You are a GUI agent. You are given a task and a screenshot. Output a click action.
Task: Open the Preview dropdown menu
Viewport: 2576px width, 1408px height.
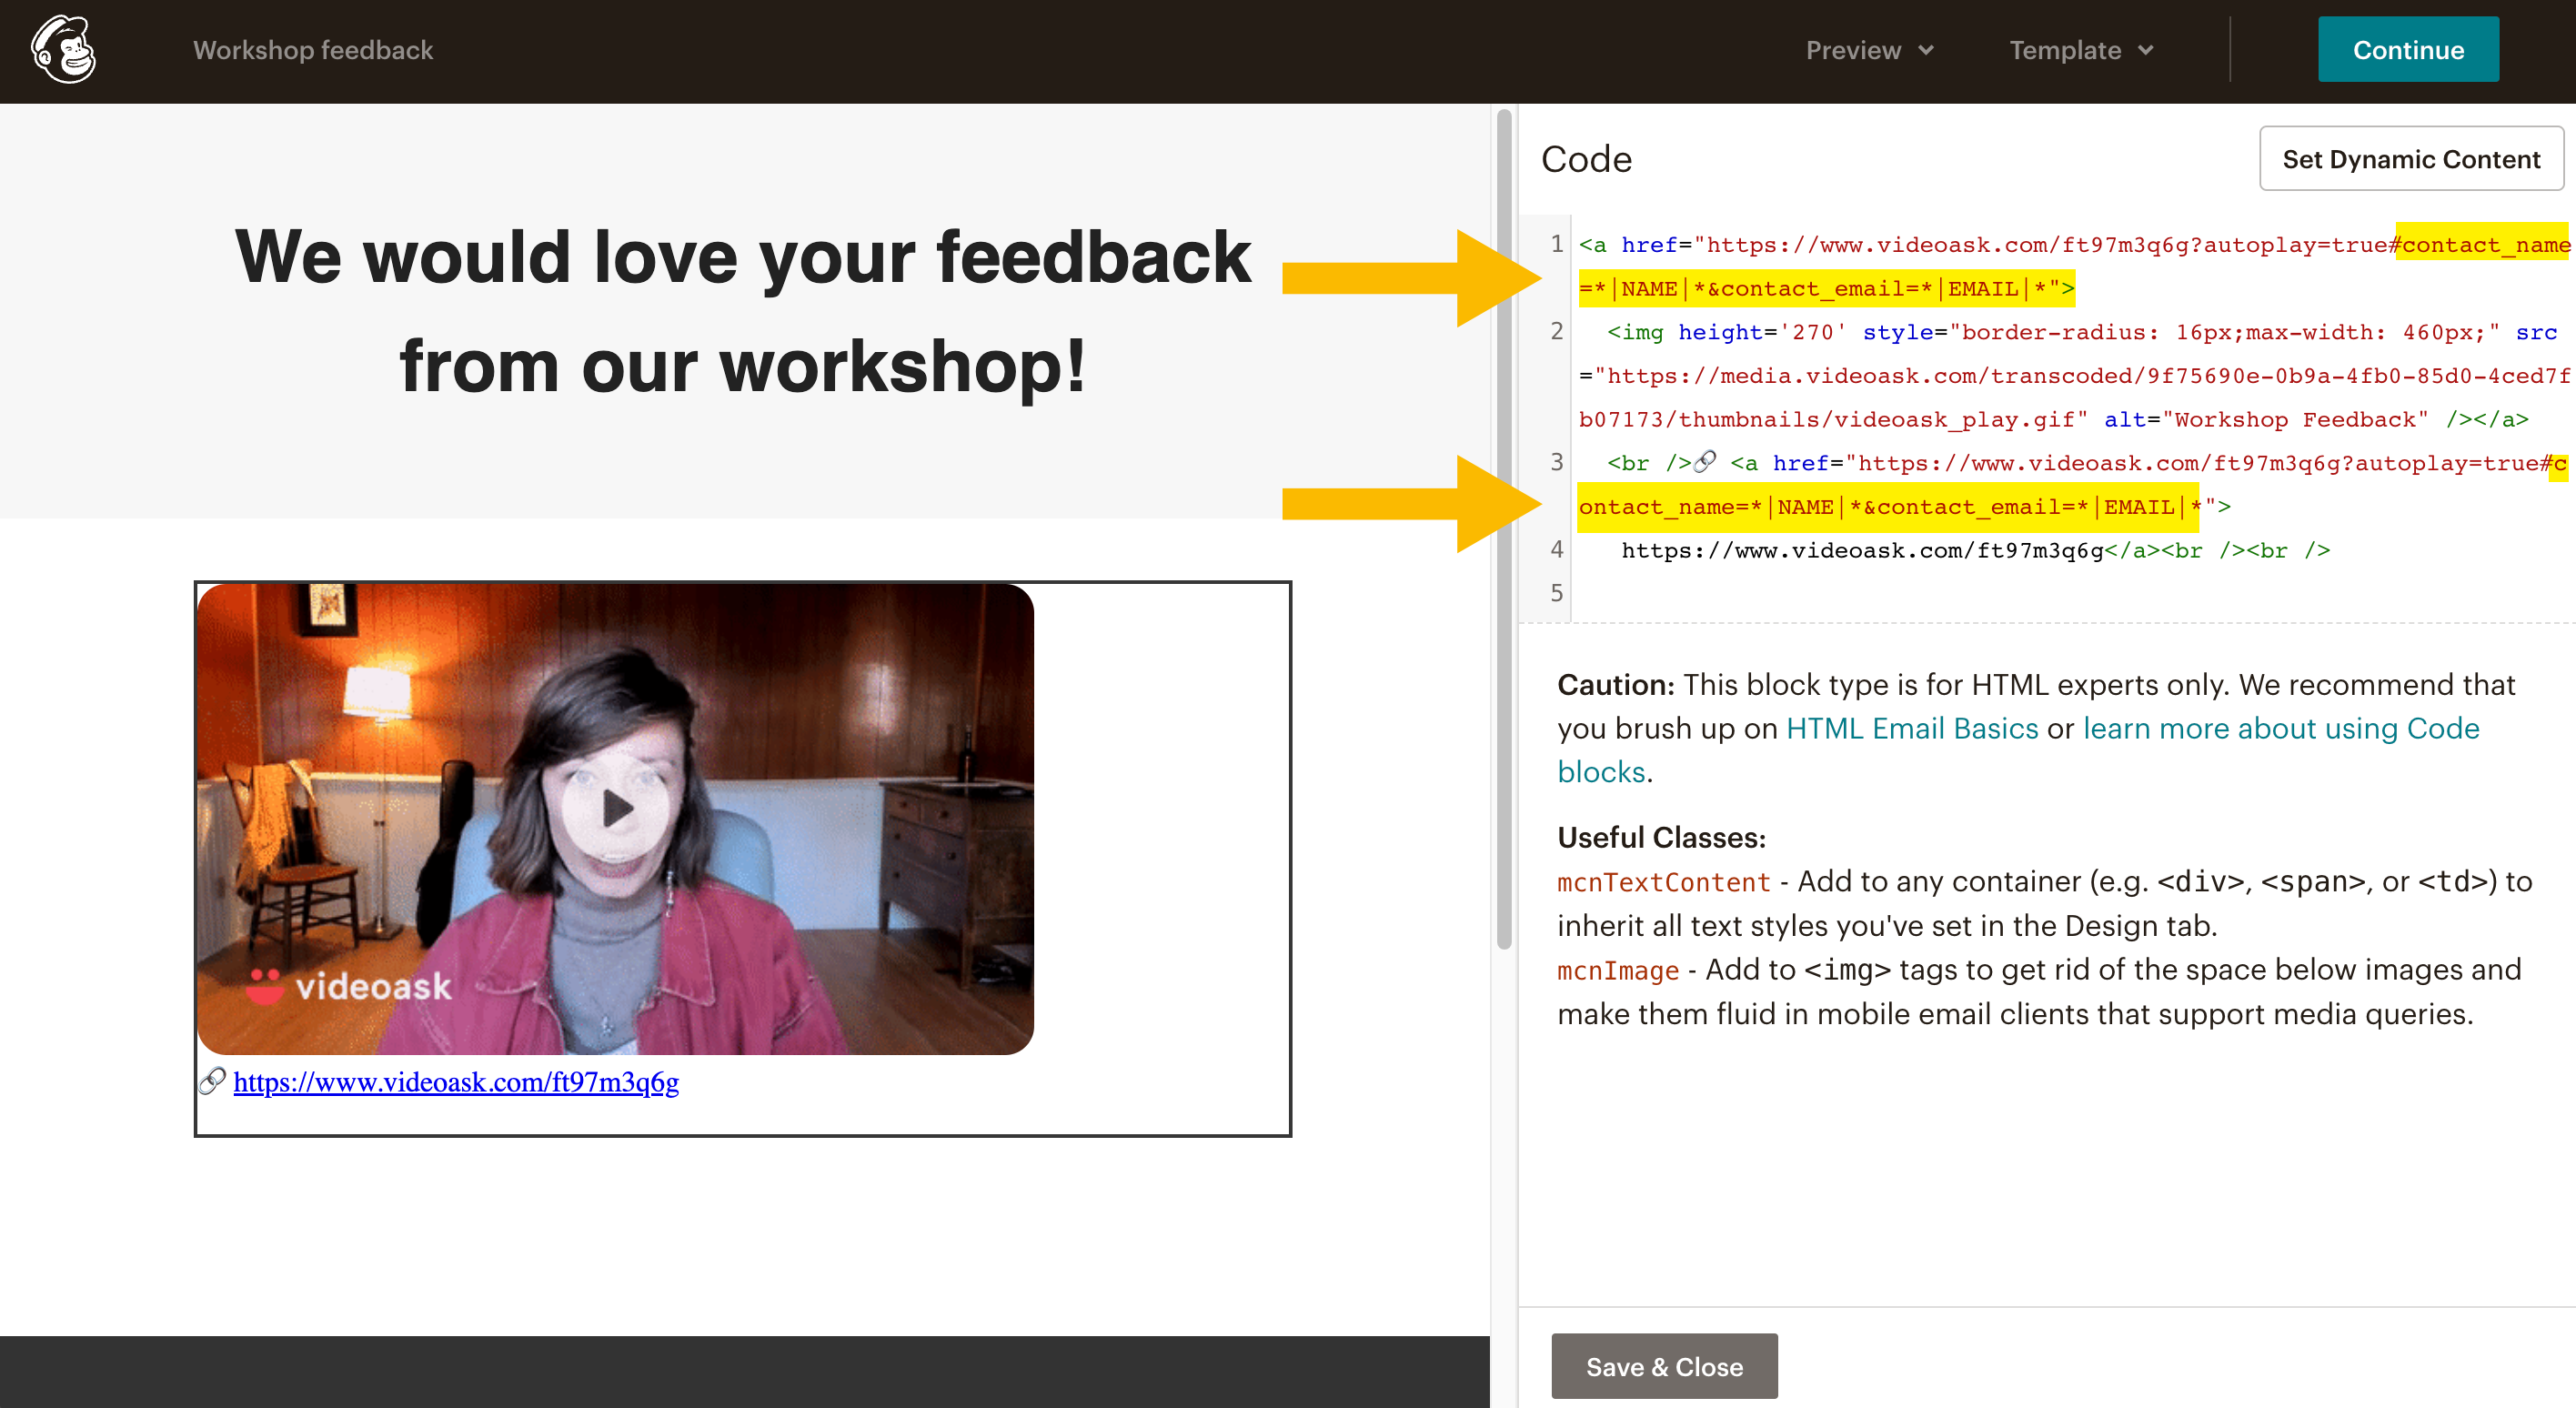[1869, 50]
